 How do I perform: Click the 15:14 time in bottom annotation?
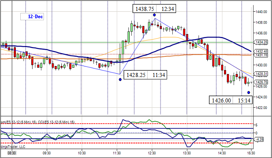[244, 100]
